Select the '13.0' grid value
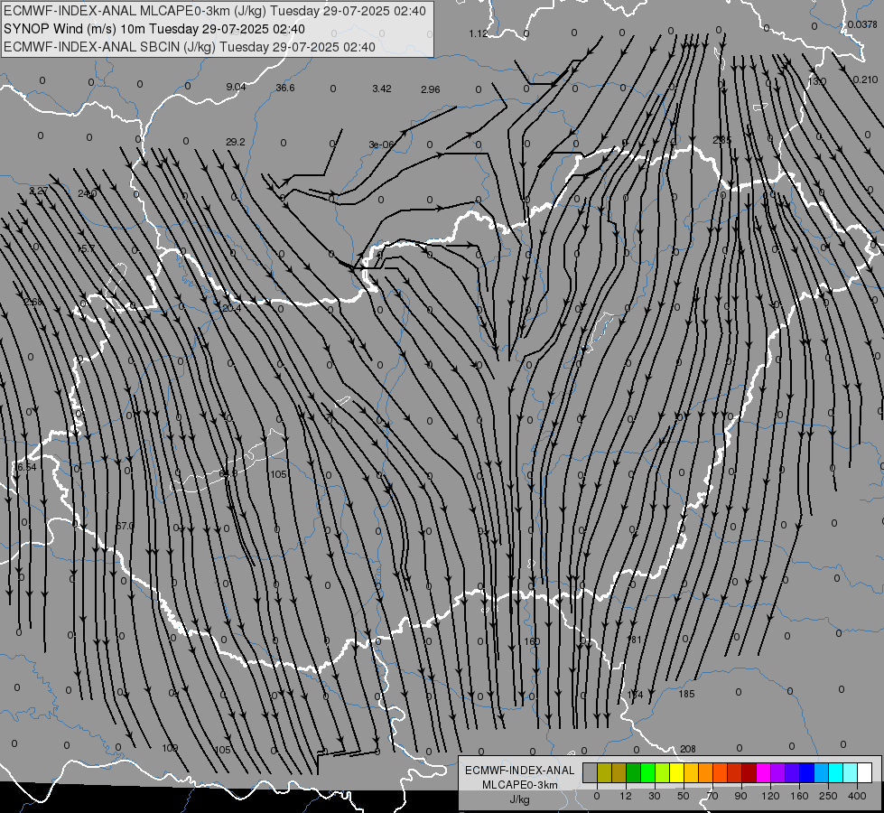 (817, 81)
